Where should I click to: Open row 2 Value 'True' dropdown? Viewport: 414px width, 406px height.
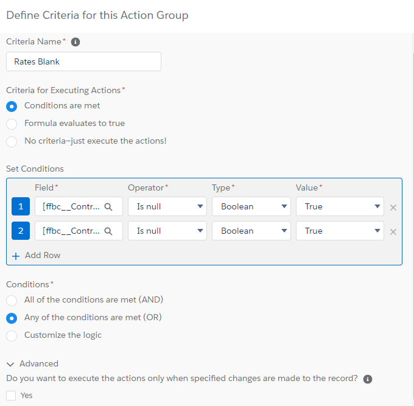[x=340, y=231]
